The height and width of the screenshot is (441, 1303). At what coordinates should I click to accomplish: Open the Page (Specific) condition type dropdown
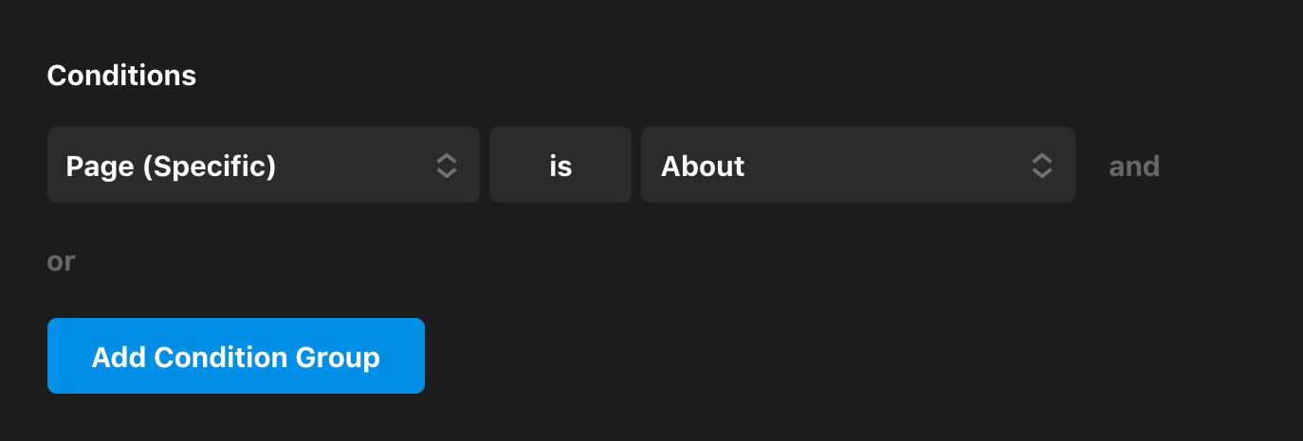(263, 166)
